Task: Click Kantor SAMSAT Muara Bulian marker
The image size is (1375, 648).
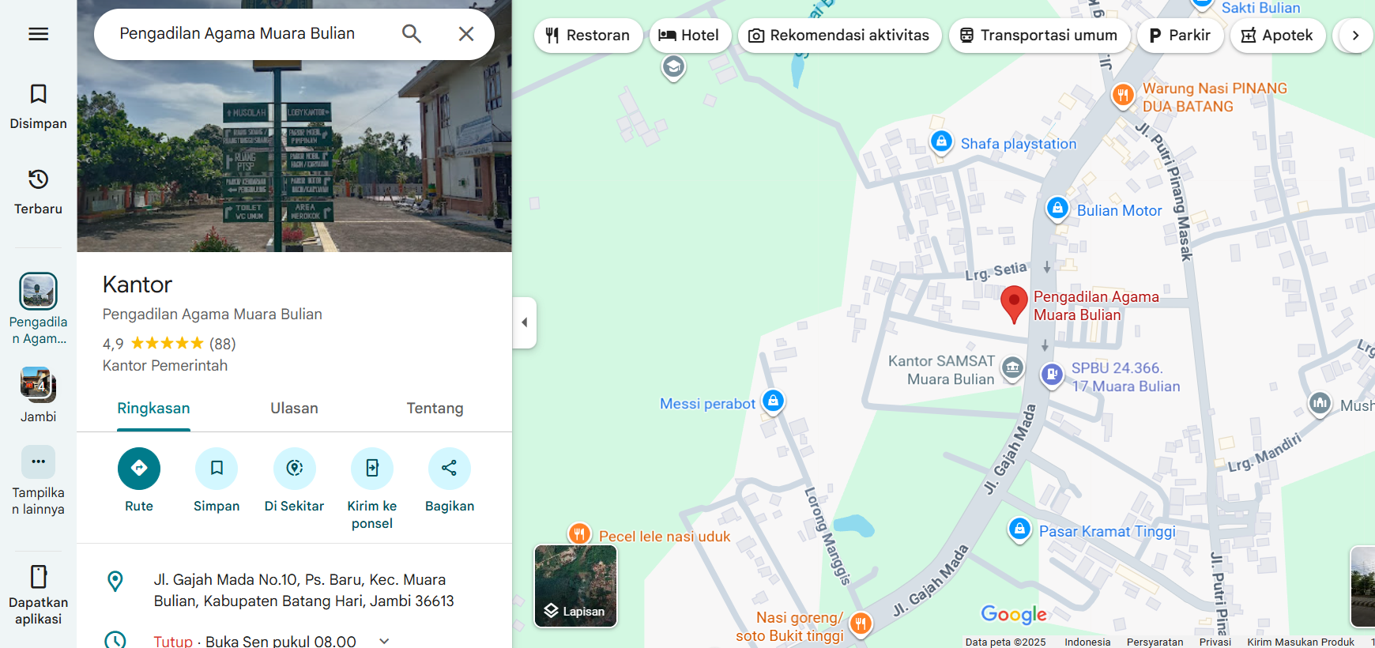Action: [1012, 368]
